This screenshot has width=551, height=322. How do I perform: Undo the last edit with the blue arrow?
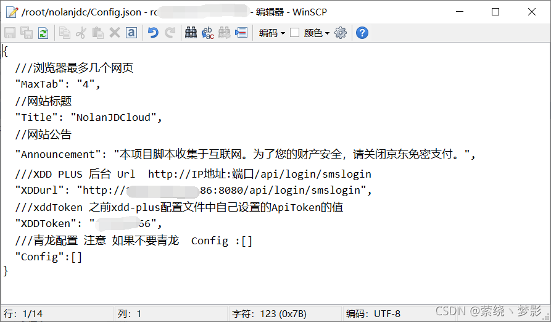(x=153, y=33)
